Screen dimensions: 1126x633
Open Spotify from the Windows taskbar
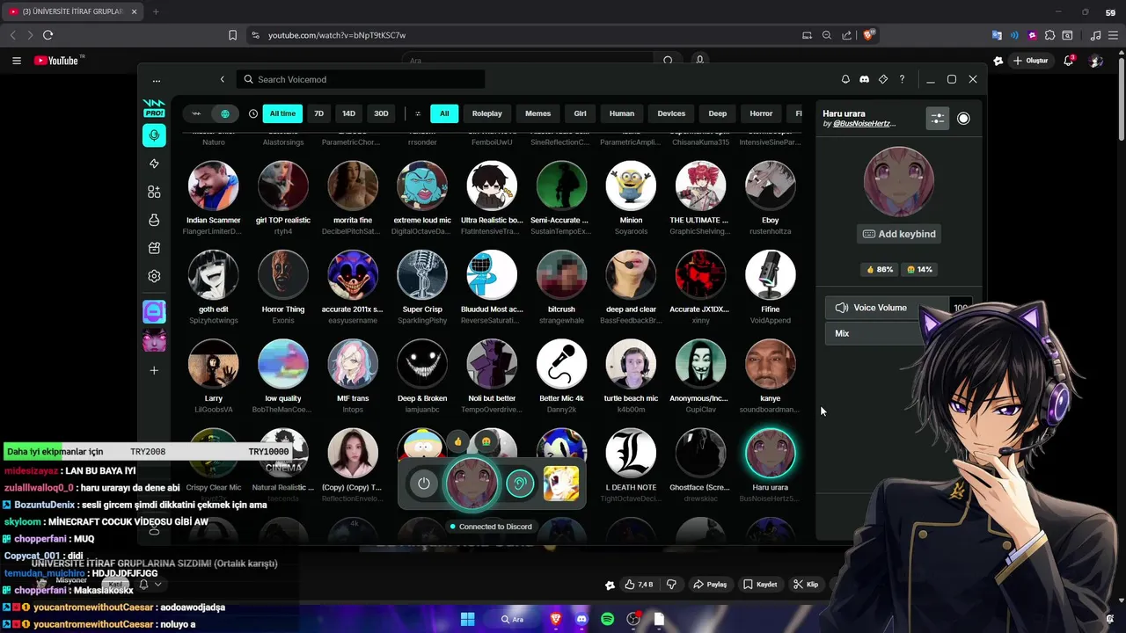(x=607, y=619)
